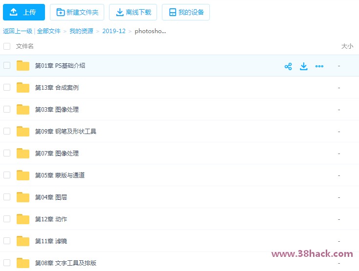Navigate to 2019-12 breadcrumb
359x271 pixels.
coord(114,31)
